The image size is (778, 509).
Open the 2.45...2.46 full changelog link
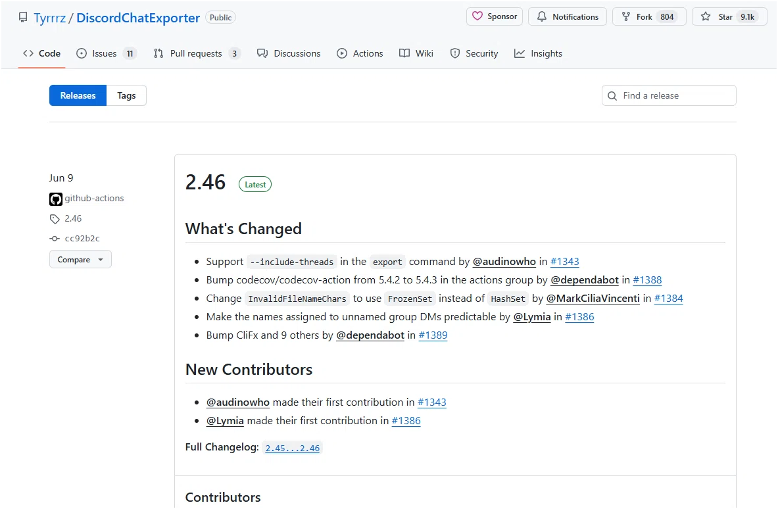coord(293,448)
